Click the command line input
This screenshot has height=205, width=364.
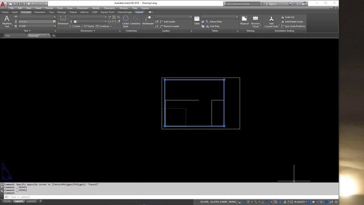tap(172, 197)
